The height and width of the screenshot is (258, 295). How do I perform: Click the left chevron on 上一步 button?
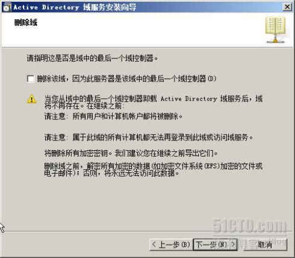[154, 244]
